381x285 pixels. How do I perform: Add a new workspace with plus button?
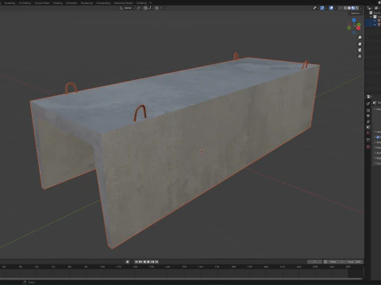click(x=151, y=3)
